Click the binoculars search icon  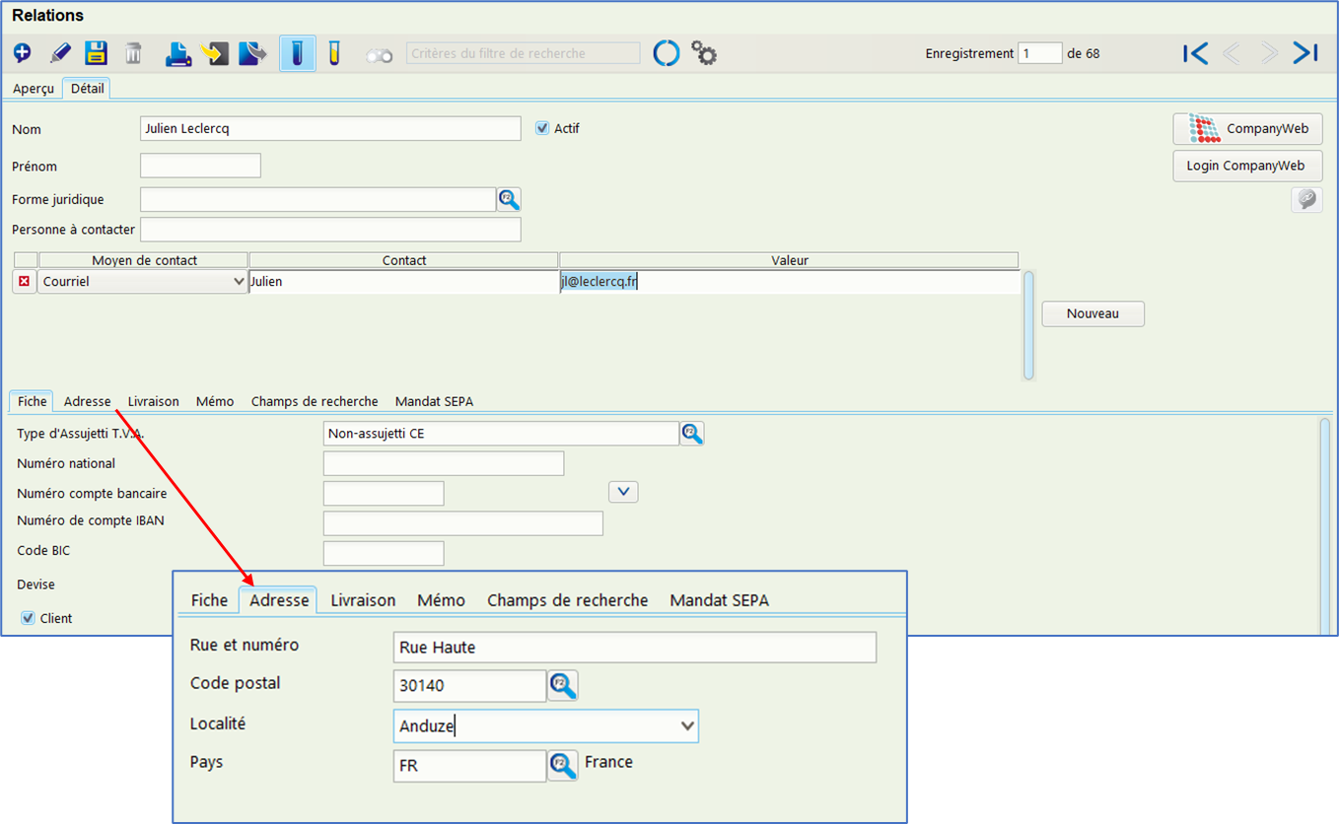pyautogui.click(x=380, y=56)
